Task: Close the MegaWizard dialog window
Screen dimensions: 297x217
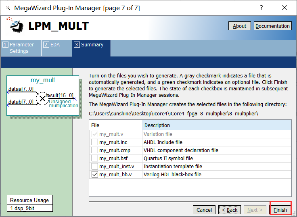Action: (x=284, y=8)
